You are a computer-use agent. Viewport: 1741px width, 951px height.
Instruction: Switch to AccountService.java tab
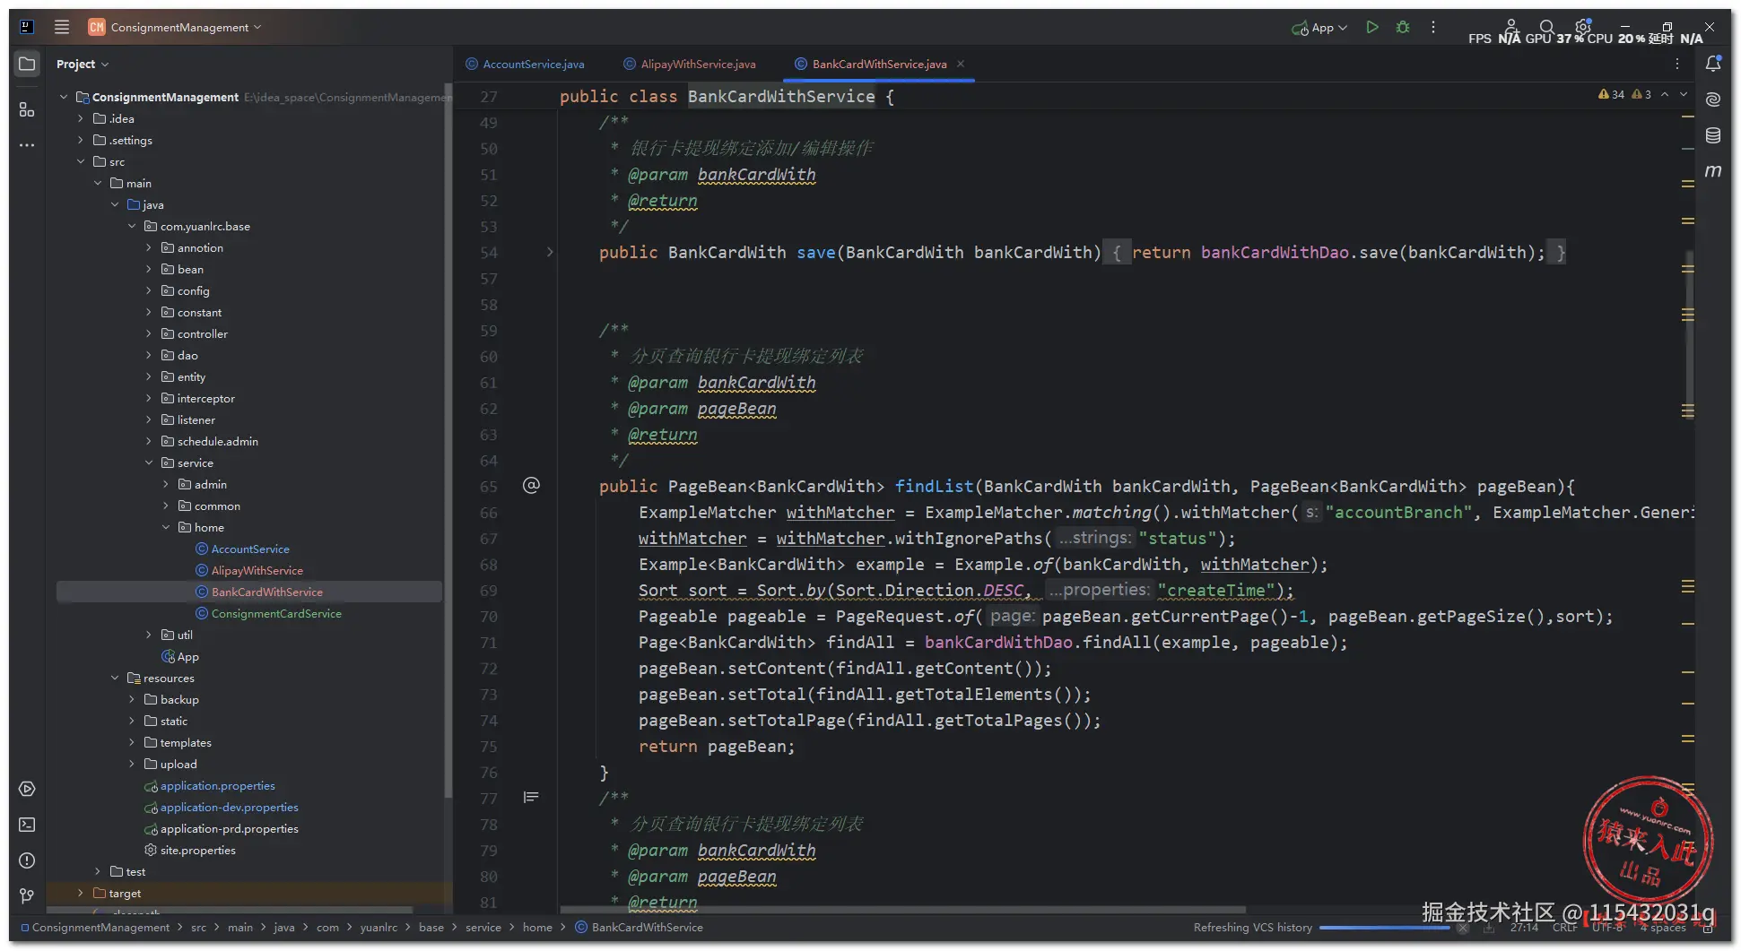[525, 64]
